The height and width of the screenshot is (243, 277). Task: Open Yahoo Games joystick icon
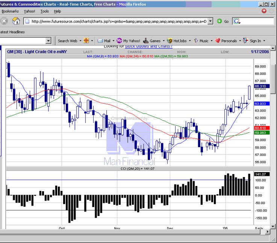pyautogui.click(x=146, y=41)
